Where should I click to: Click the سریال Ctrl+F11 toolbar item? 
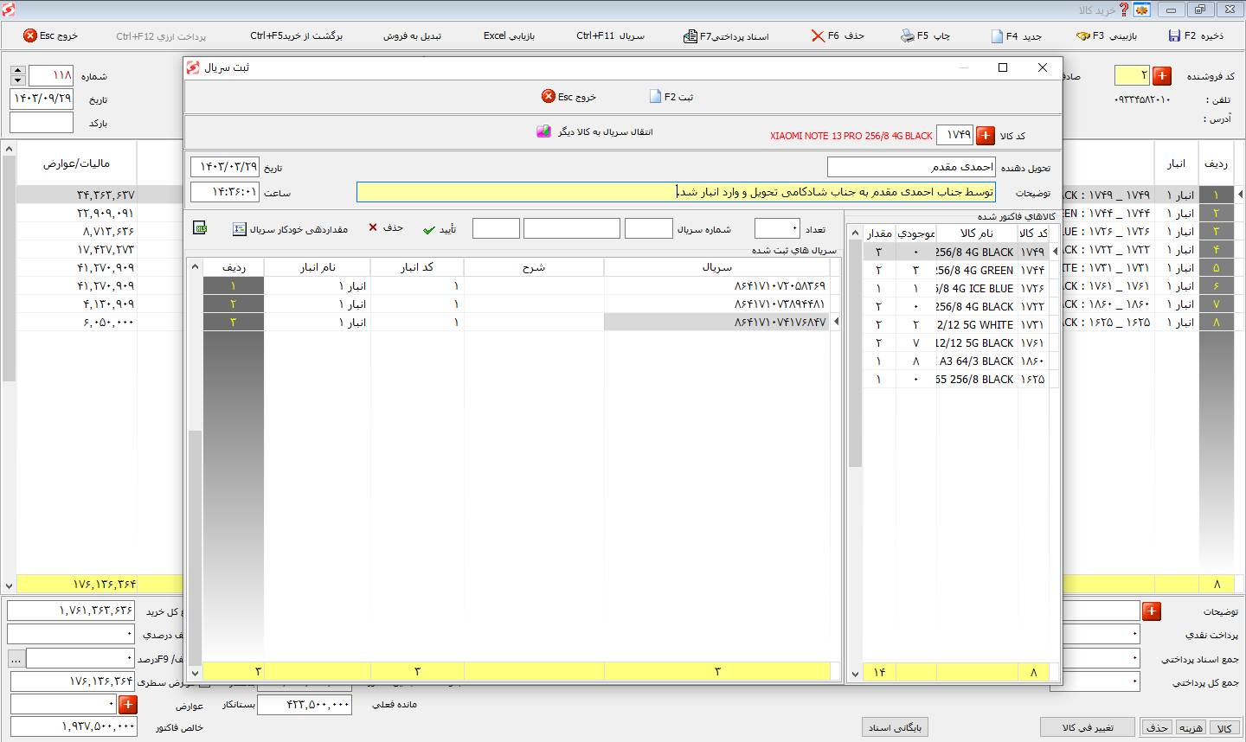point(610,35)
